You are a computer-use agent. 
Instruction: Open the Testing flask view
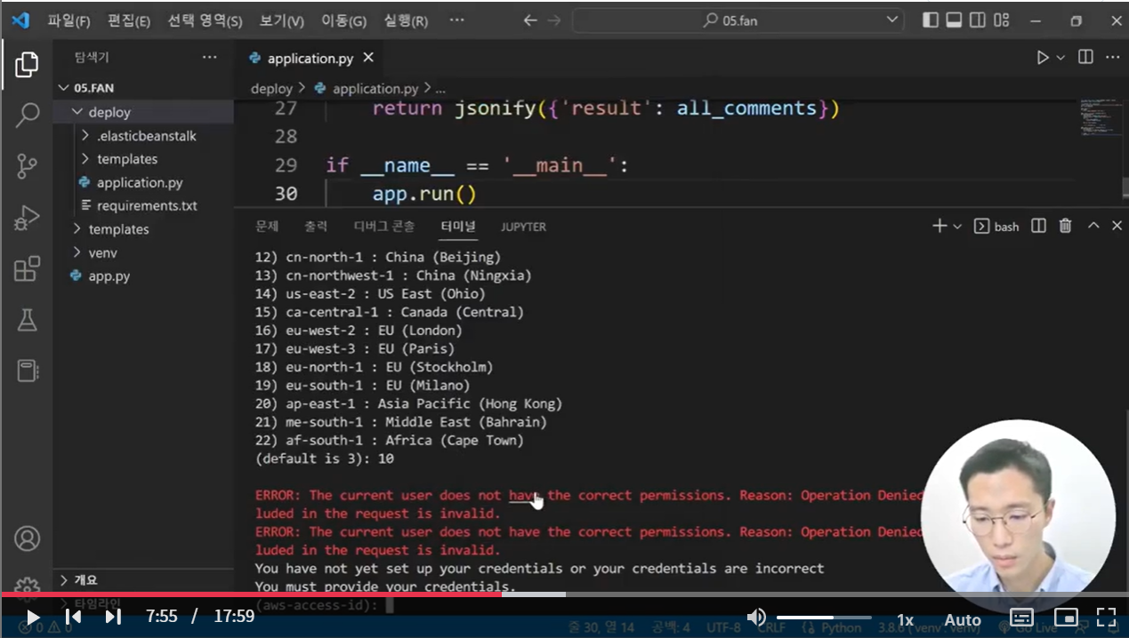[x=27, y=320]
